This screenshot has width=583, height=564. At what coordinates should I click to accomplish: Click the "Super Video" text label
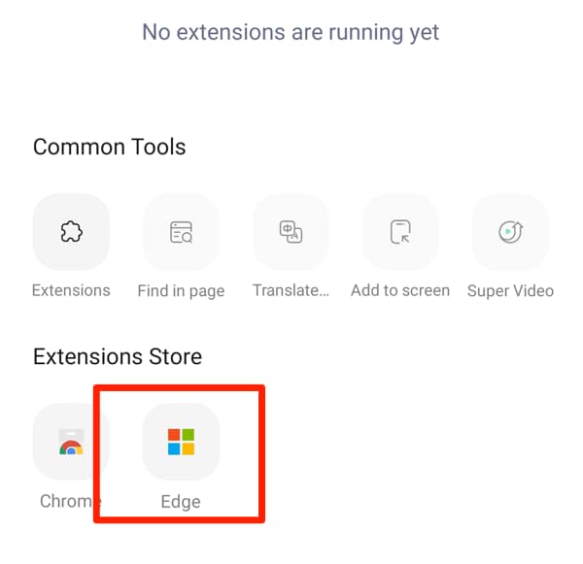(x=510, y=291)
